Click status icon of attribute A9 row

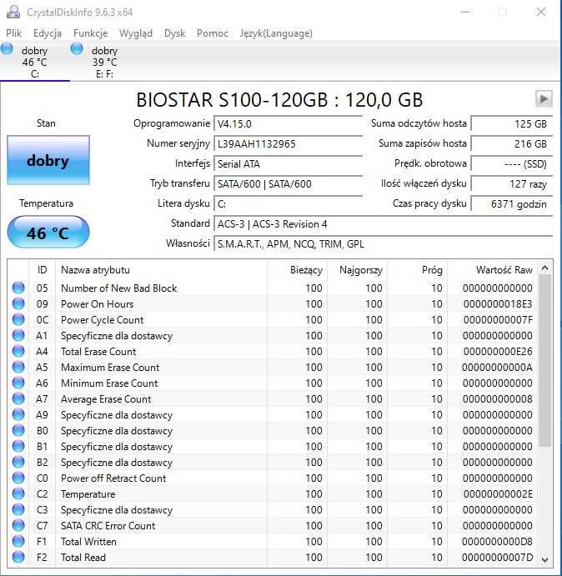click(18, 414)
